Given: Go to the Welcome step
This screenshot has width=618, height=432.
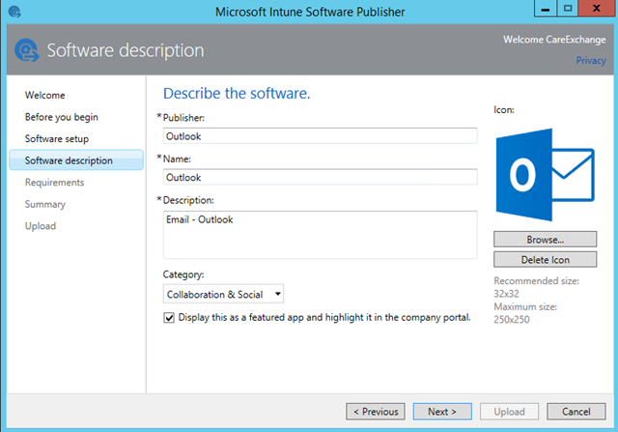Looking at the screenshot, I should (45, 95).
